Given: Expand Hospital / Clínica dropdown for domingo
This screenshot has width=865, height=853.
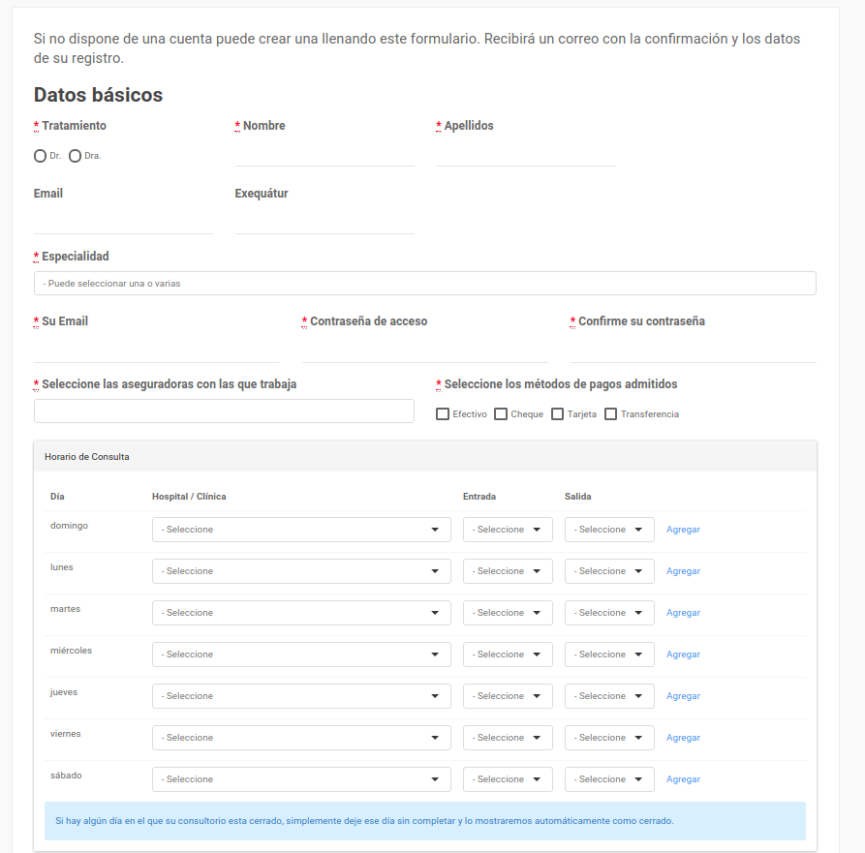Looking at the screenshot, I should [301, 530].
